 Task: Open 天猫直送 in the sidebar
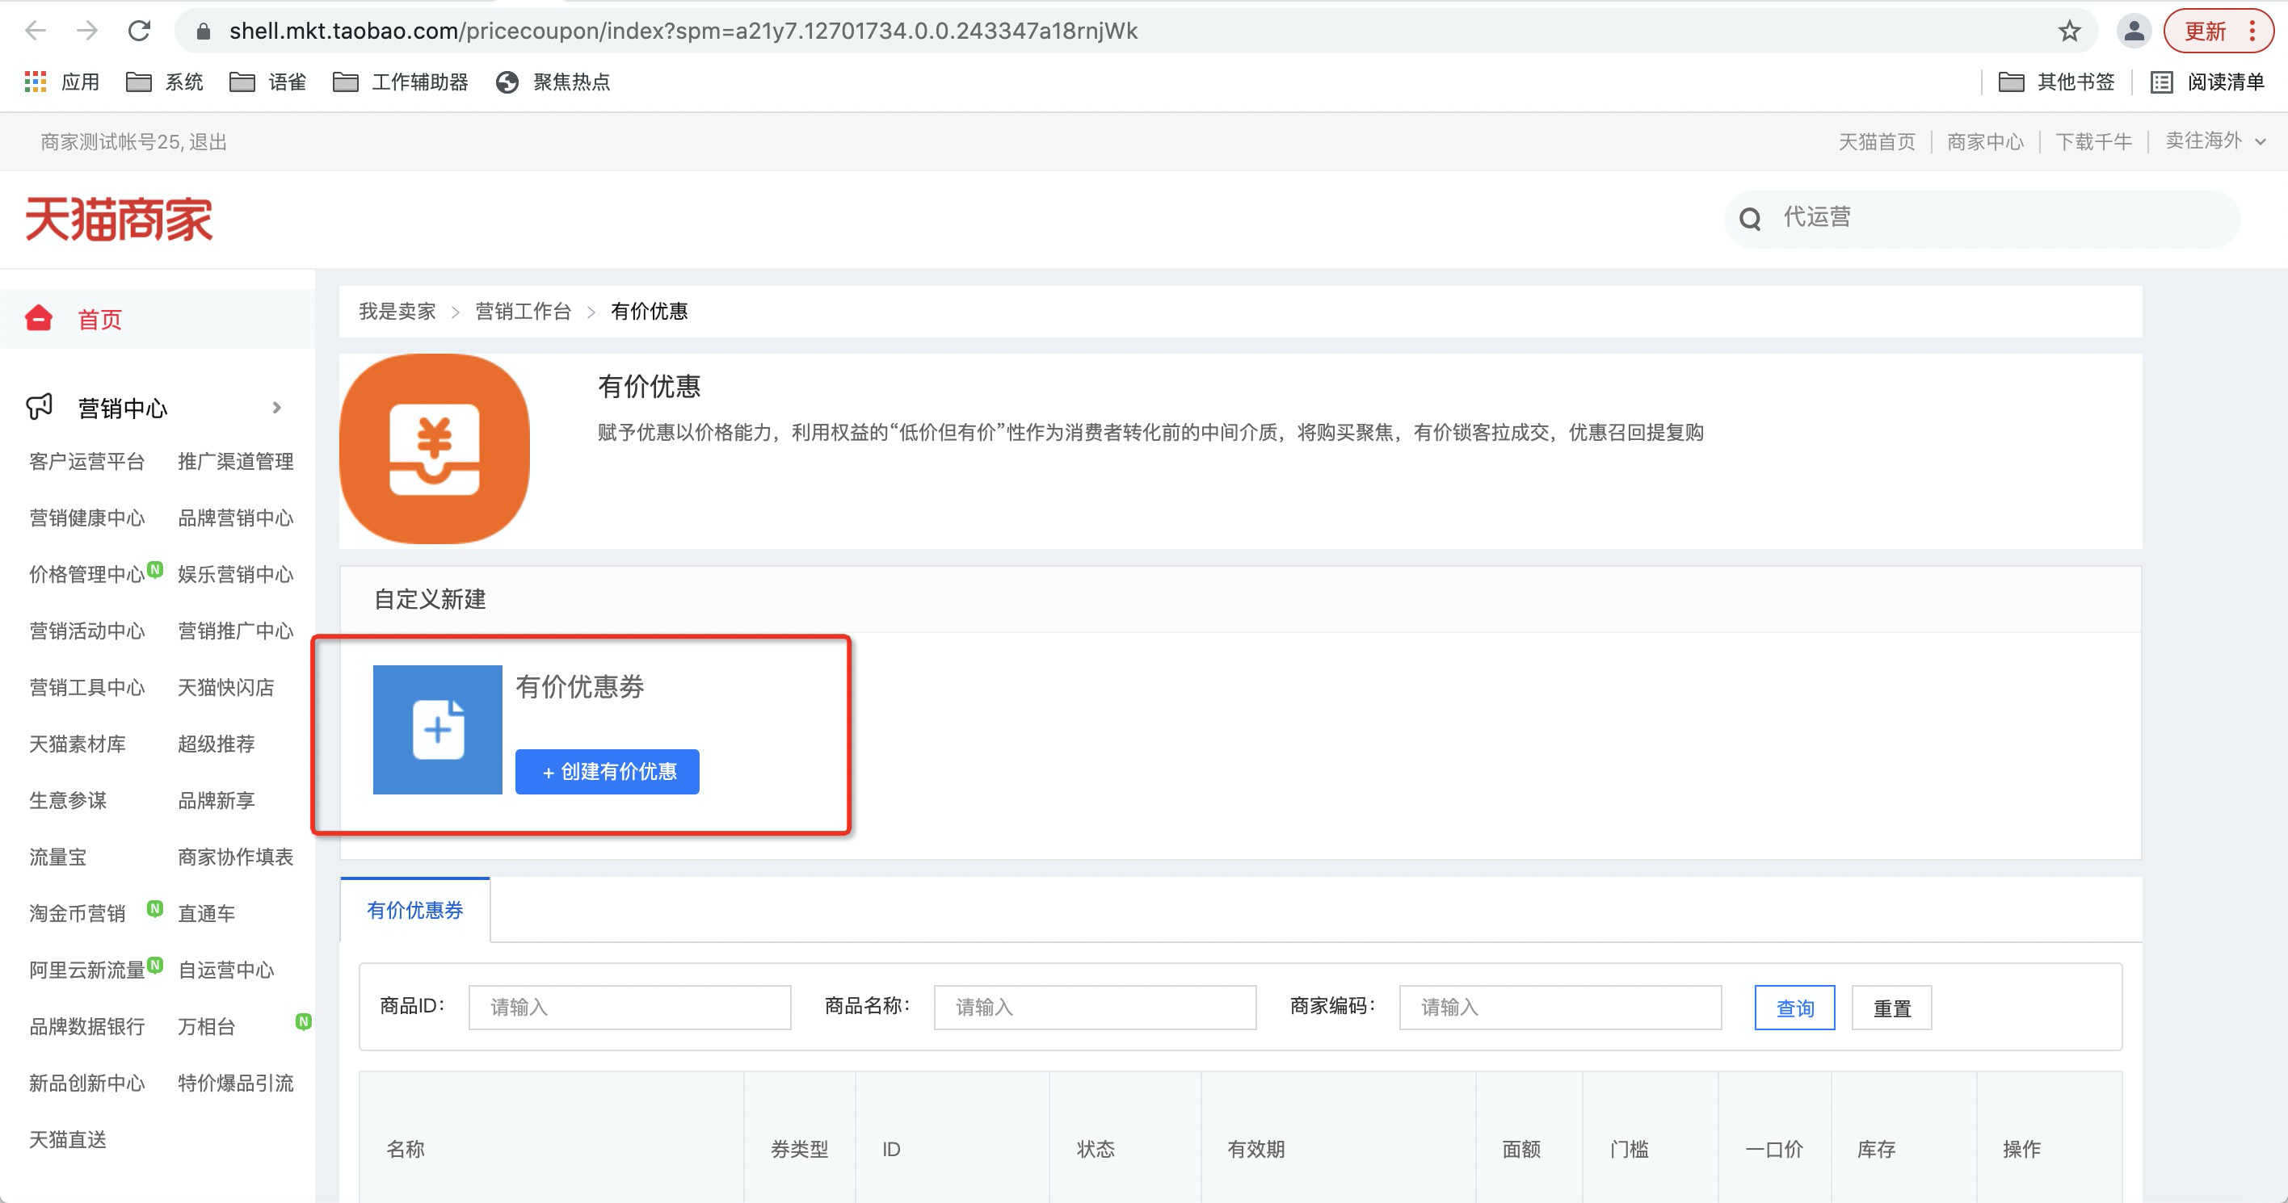tap(68, 1140)
